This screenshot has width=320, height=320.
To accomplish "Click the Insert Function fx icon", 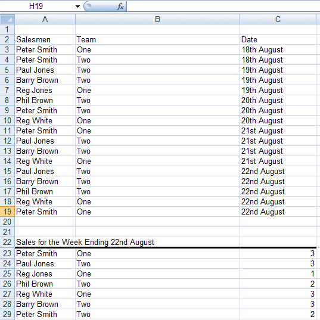I will (x=120, y=7).
